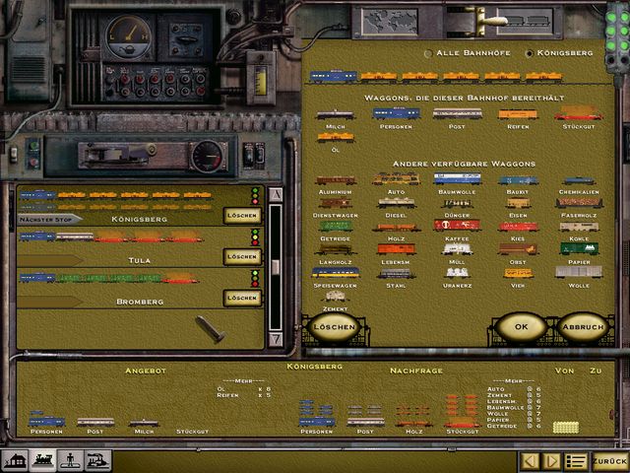Click the Zement wagon icon
Viewport: 630px width, 473px height.
(336, 295)
